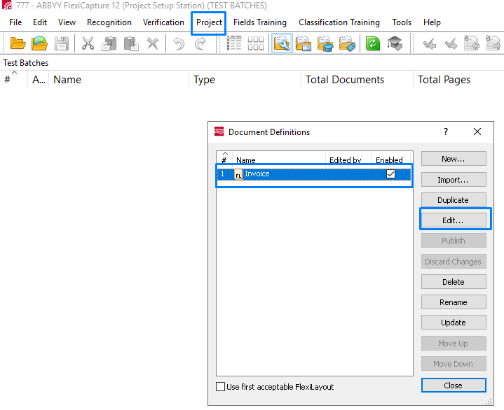Screen dimensions: 504x410
Task: Sort batches by # column header
Action: [13, 80]
